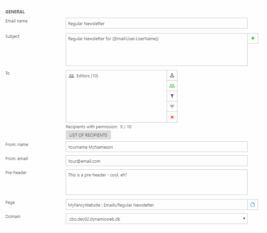Click empty area of To recipients box
This screenshot has height=233, width=267.
(x=116, y=102)
